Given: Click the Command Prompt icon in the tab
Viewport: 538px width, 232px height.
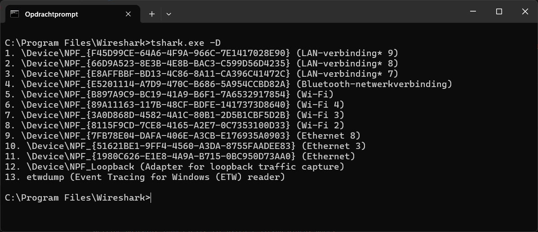Looking at the screenshot, I should [14, 14].
